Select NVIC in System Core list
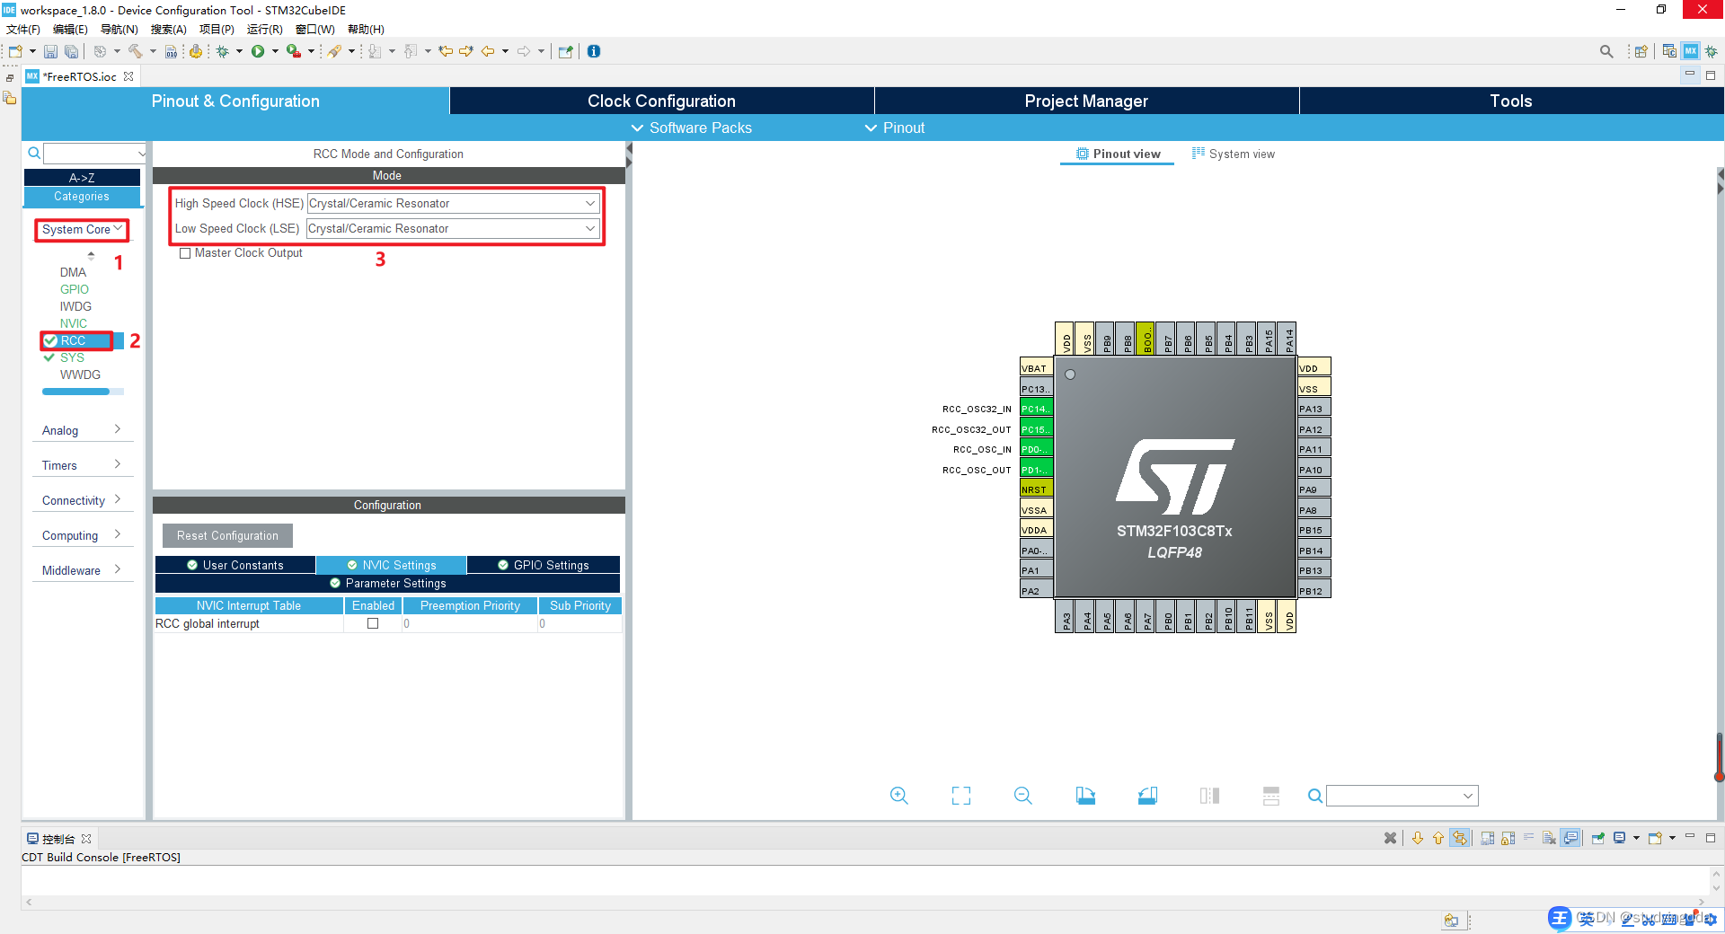 74,323
